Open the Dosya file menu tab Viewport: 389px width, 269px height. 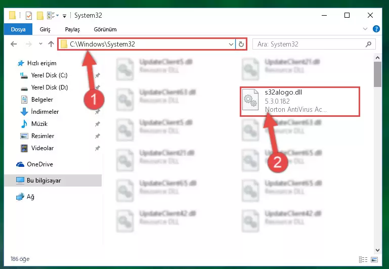click(18, 29)
